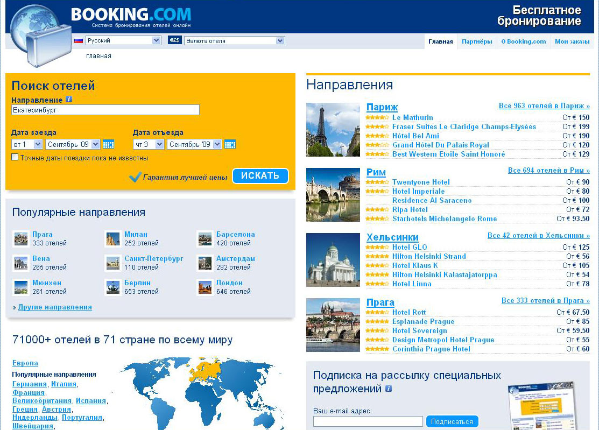Click the Residence Al Saraceno link
The width and height of the screenshot is (599, 430).
[432, 201]
